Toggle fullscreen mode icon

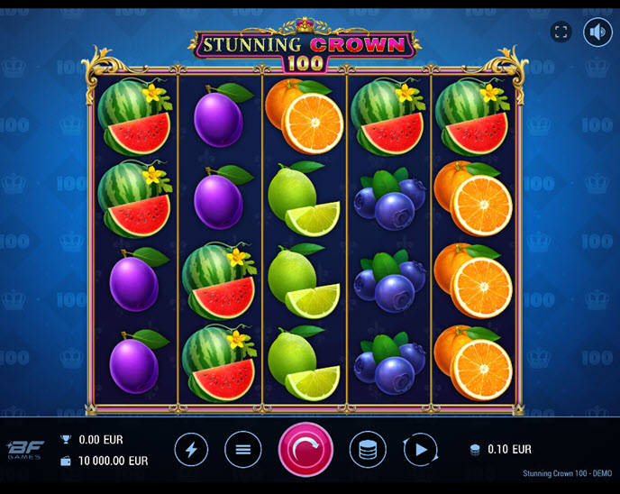click(x=561, y=32)
